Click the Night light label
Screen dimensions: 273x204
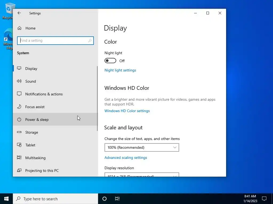(x=113, y=53)
